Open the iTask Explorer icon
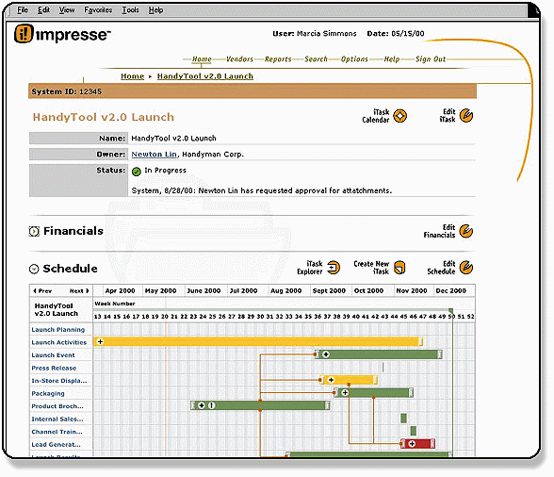The height and width of the screenshot is (477, 554). point(334,268)
